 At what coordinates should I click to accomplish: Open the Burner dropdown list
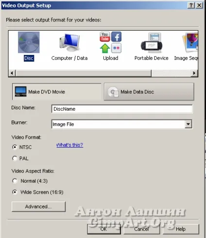coord(189,124)
